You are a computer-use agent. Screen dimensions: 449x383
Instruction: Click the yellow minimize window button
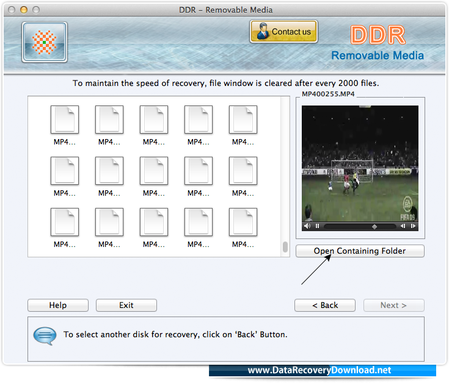(x=24, y=10)
